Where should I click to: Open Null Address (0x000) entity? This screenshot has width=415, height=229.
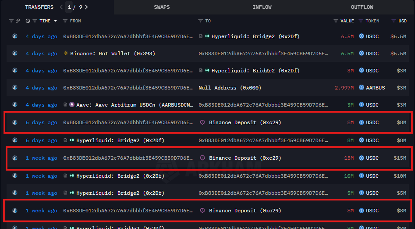pyautogui.click(x=230, y=88)
